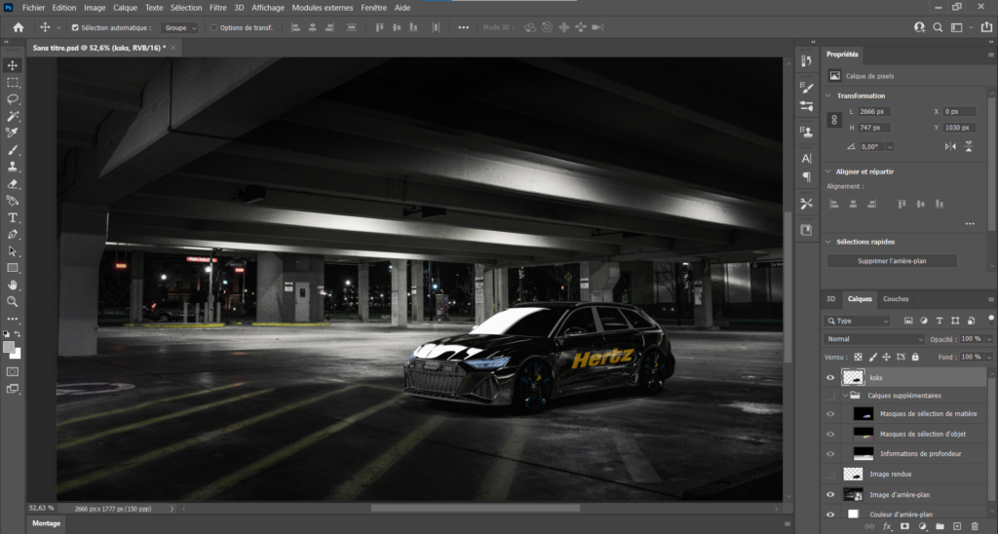The width and height of the screenshot is (998, 534).
Task: Open the Fond value dropdown arrow
Action: 988,357
